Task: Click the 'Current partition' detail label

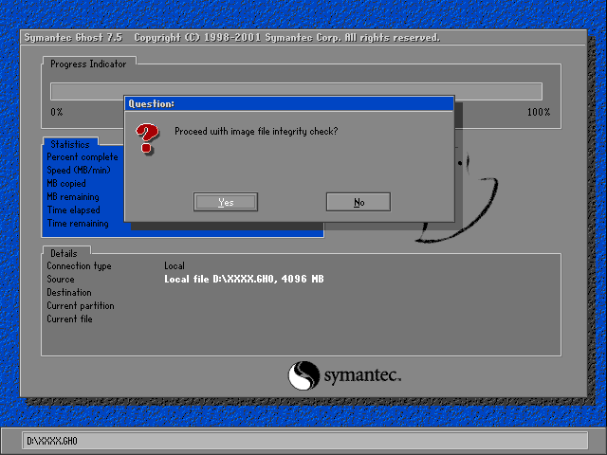Action: (81, 305)
